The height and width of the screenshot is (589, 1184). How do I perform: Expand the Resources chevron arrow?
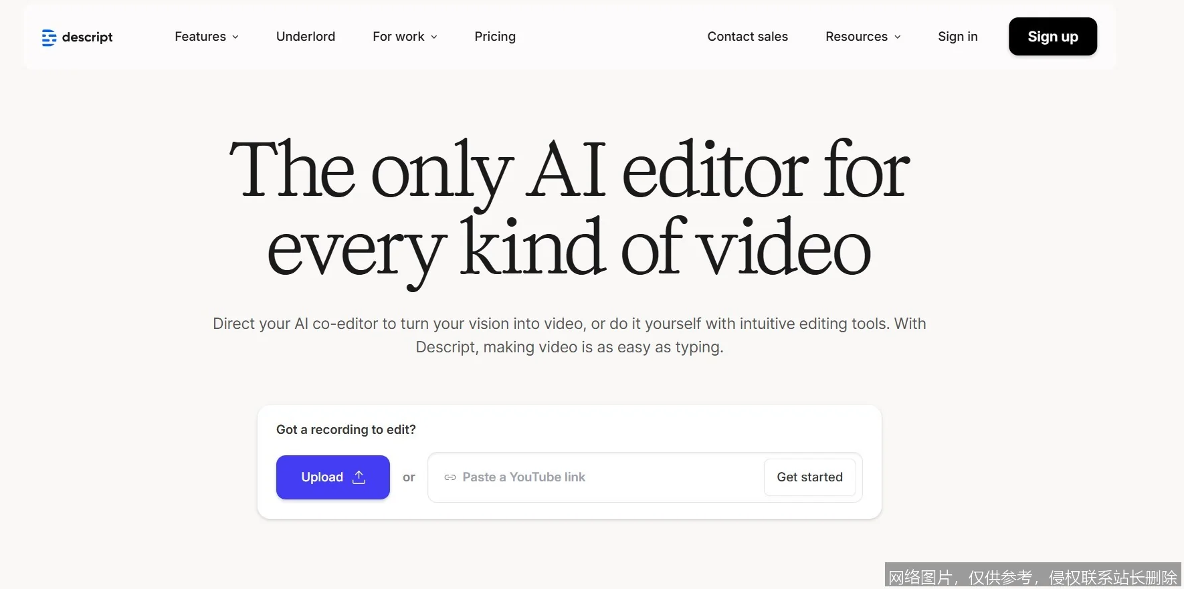(898, 37)
